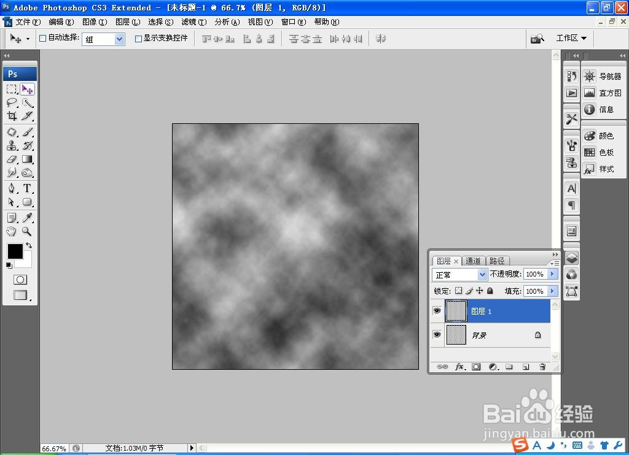The height and width of the screenshot is (455, 629).
Task: Select the Blur tool
Action: (x=12, y=173)
